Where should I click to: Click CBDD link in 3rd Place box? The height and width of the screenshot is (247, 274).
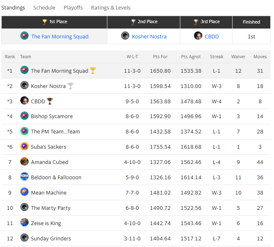(211, 36)
